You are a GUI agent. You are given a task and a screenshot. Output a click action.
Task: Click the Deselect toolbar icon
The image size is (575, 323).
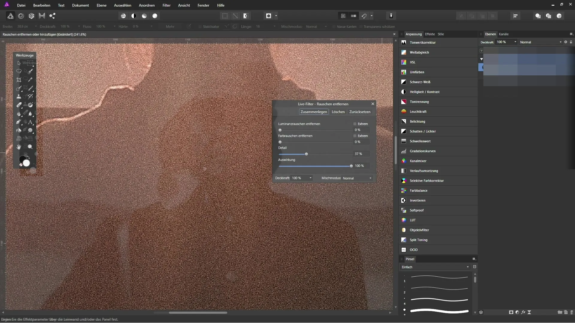(x=235, y=16)
